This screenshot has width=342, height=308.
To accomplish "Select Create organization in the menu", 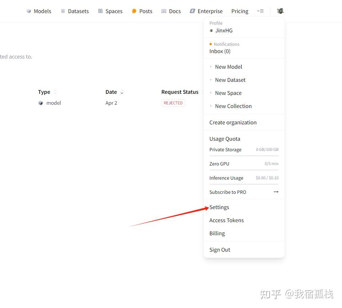I will click(x=233, y=122).
